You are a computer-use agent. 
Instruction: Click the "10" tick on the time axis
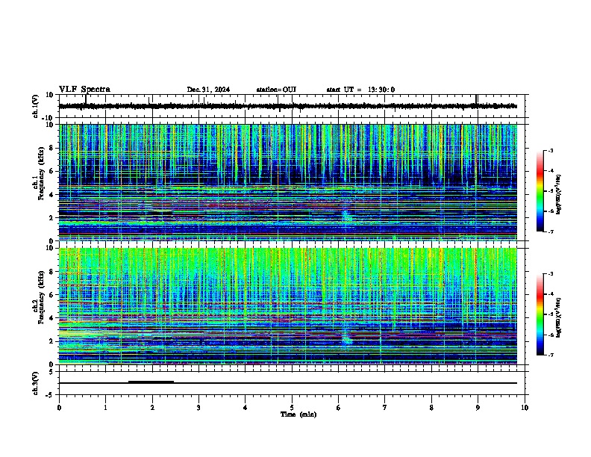tap(525, 408)
